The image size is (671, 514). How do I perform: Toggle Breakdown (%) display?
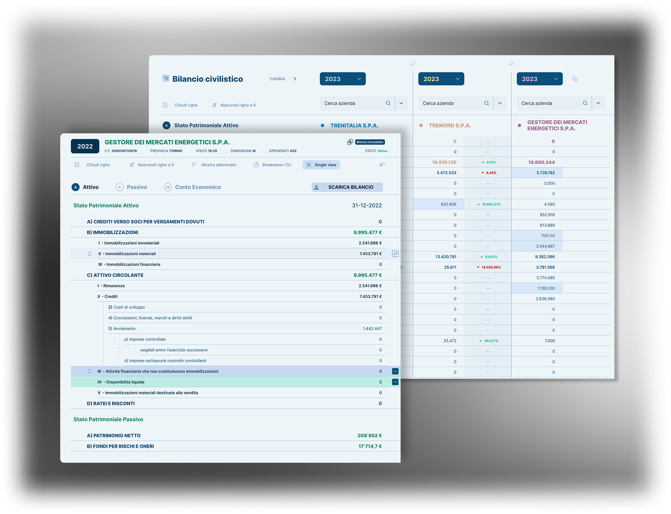(x=272, y=165)
